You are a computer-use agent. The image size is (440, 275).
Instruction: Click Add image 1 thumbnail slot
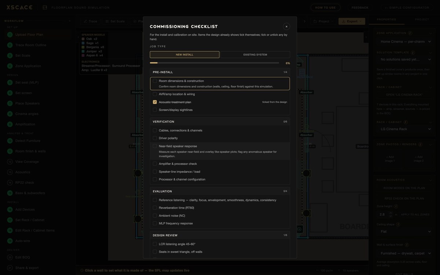390,159
